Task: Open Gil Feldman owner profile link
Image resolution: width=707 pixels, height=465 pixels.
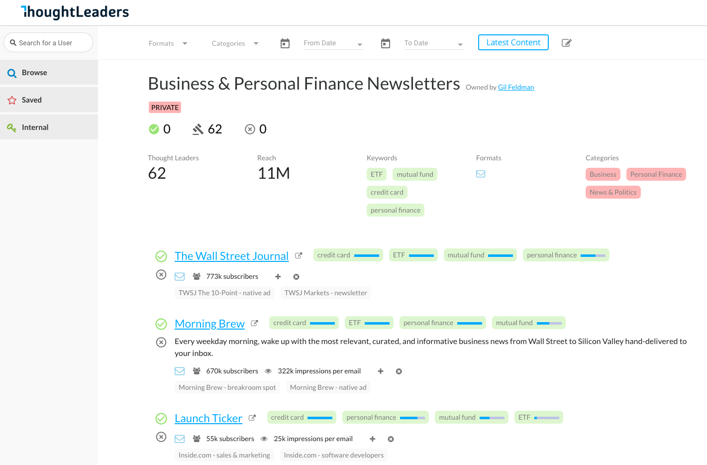Action: [515, 87]
